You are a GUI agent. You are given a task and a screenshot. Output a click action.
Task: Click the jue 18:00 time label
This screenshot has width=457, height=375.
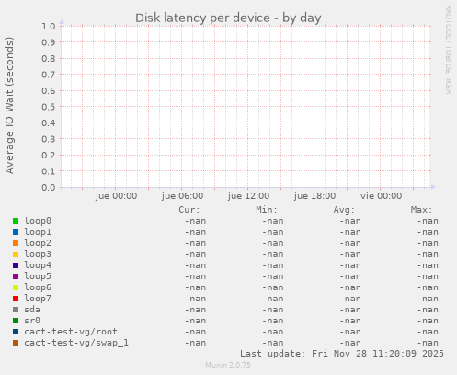pyautogui.click(x=314, y=196)
